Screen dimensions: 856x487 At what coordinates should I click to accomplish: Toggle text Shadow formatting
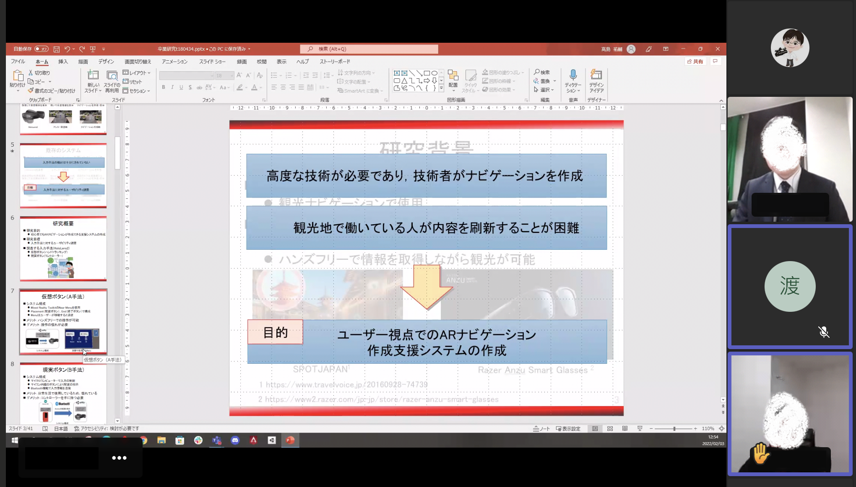coord(190,87)
